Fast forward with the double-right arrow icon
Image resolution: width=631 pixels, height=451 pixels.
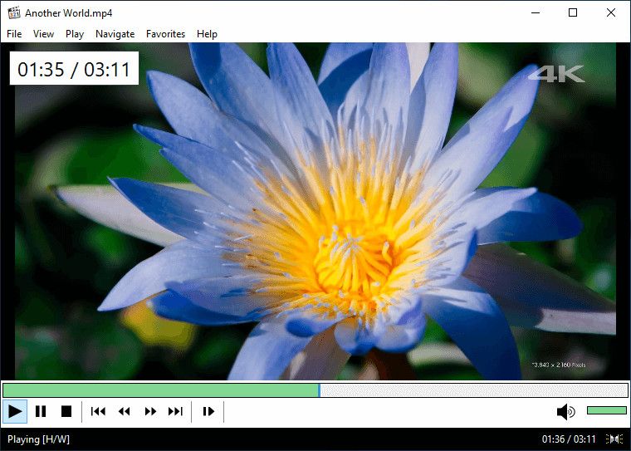click(150, 411)
